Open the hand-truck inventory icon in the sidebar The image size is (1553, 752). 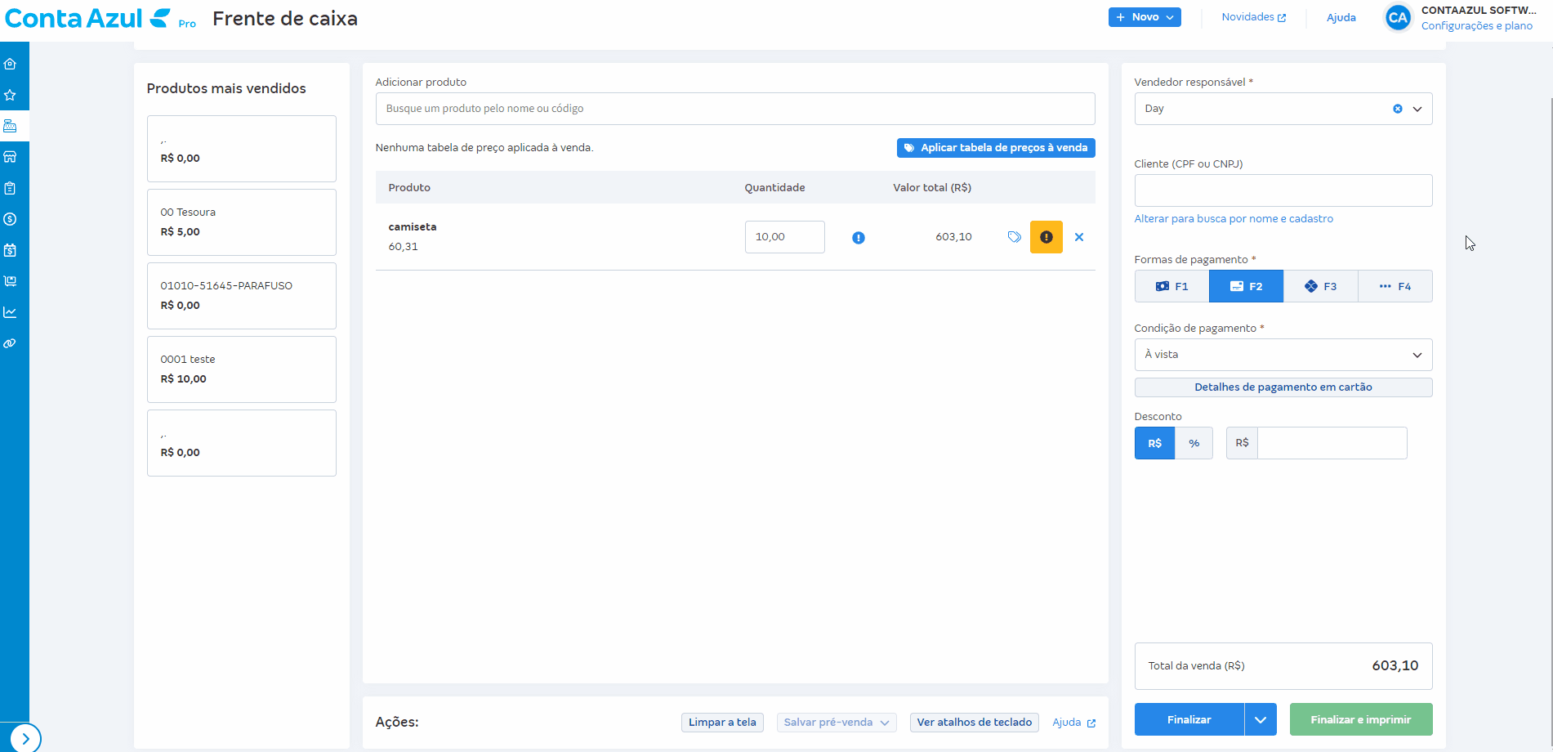[11, 281]
